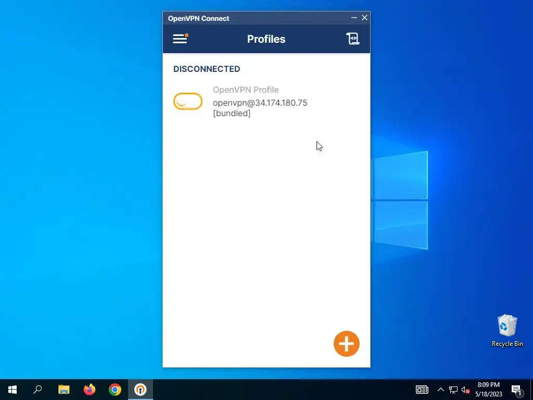533x400 pixels.
Task: Open the muted volume tray icon
Action: point(465,390)
